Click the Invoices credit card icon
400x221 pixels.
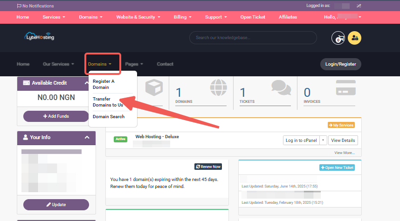click(x=345, y=87)
